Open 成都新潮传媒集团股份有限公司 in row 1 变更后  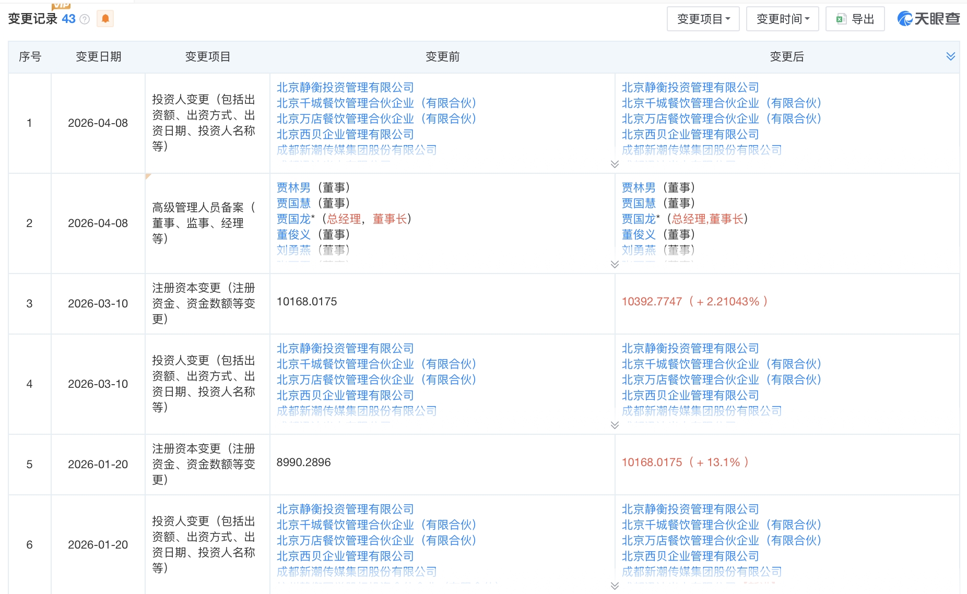click(x=702, y=150)
